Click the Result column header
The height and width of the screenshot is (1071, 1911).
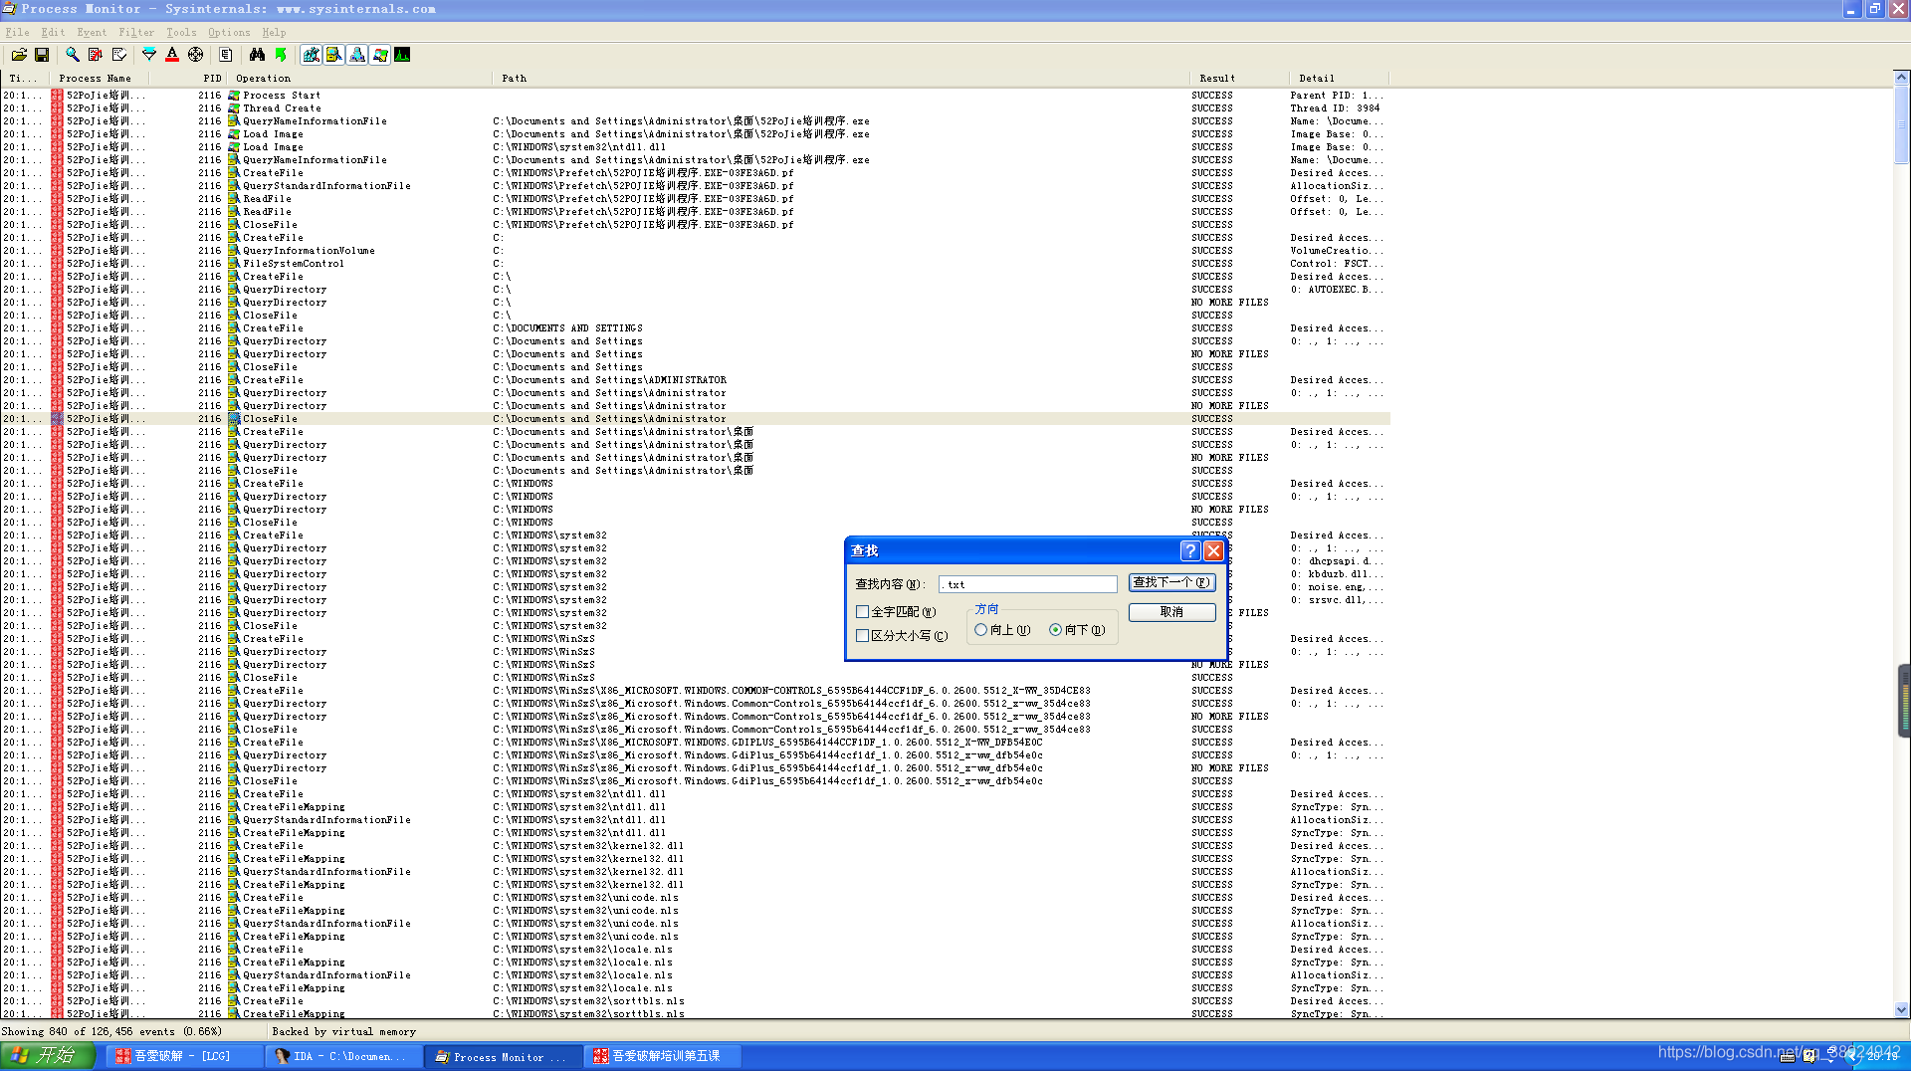pos(1239,78)
